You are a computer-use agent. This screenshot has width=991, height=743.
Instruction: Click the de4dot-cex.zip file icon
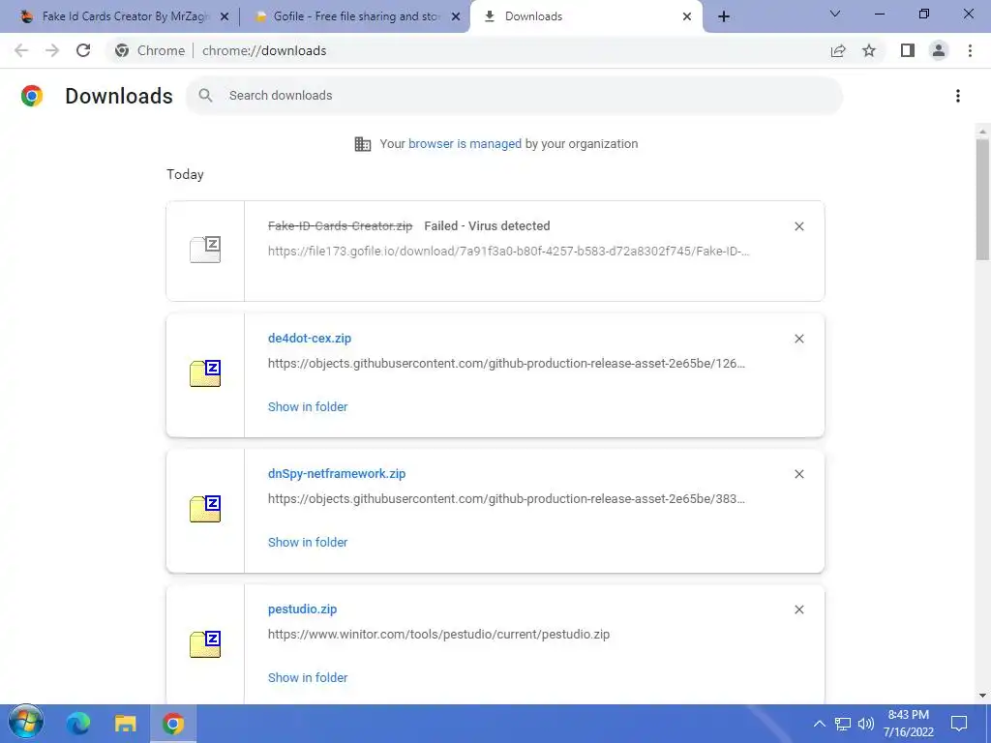pos(205,373)
